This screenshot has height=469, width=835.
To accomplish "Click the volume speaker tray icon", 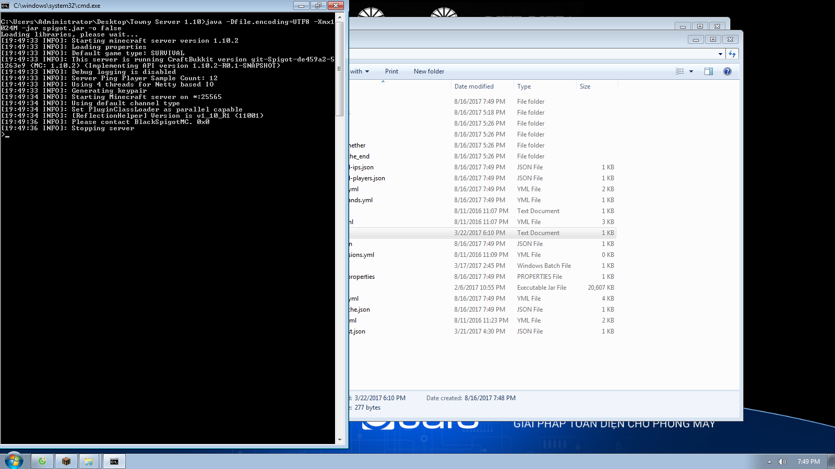I will click(x=782, y=462).
